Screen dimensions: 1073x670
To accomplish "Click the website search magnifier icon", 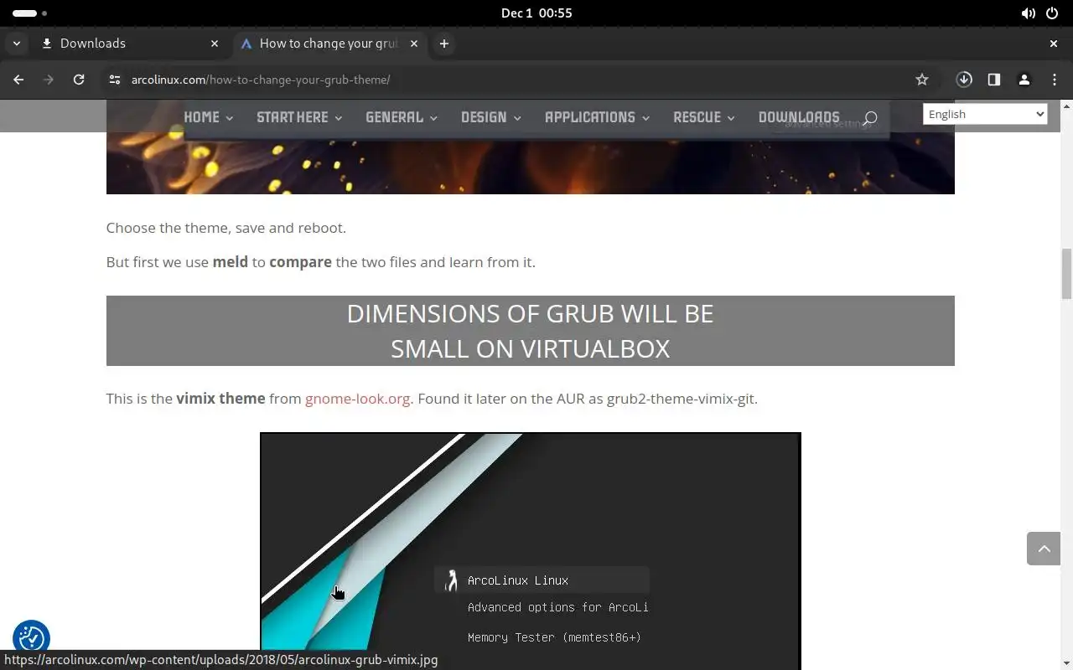I will pos(870,118).
